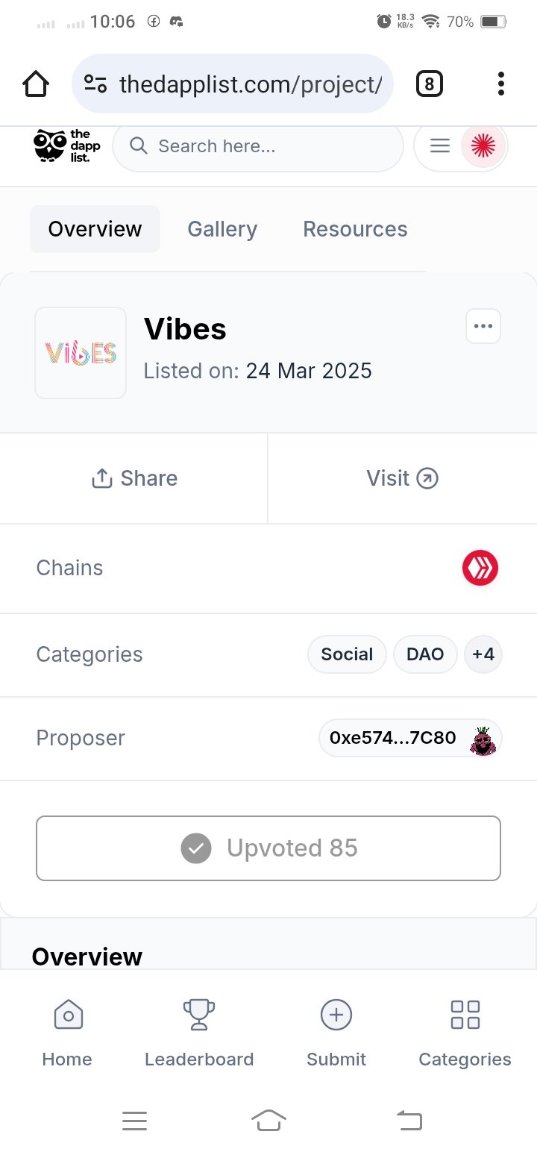The image size is (537, 1152).
Task: Expand the +4 more categories badge
Action: coord(483,654)
